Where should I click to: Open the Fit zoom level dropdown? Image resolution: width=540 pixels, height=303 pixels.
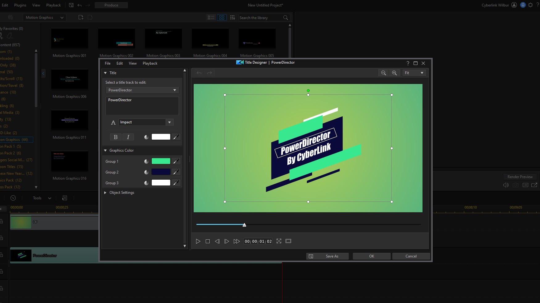pyautogui.click(x=414, y=73)
